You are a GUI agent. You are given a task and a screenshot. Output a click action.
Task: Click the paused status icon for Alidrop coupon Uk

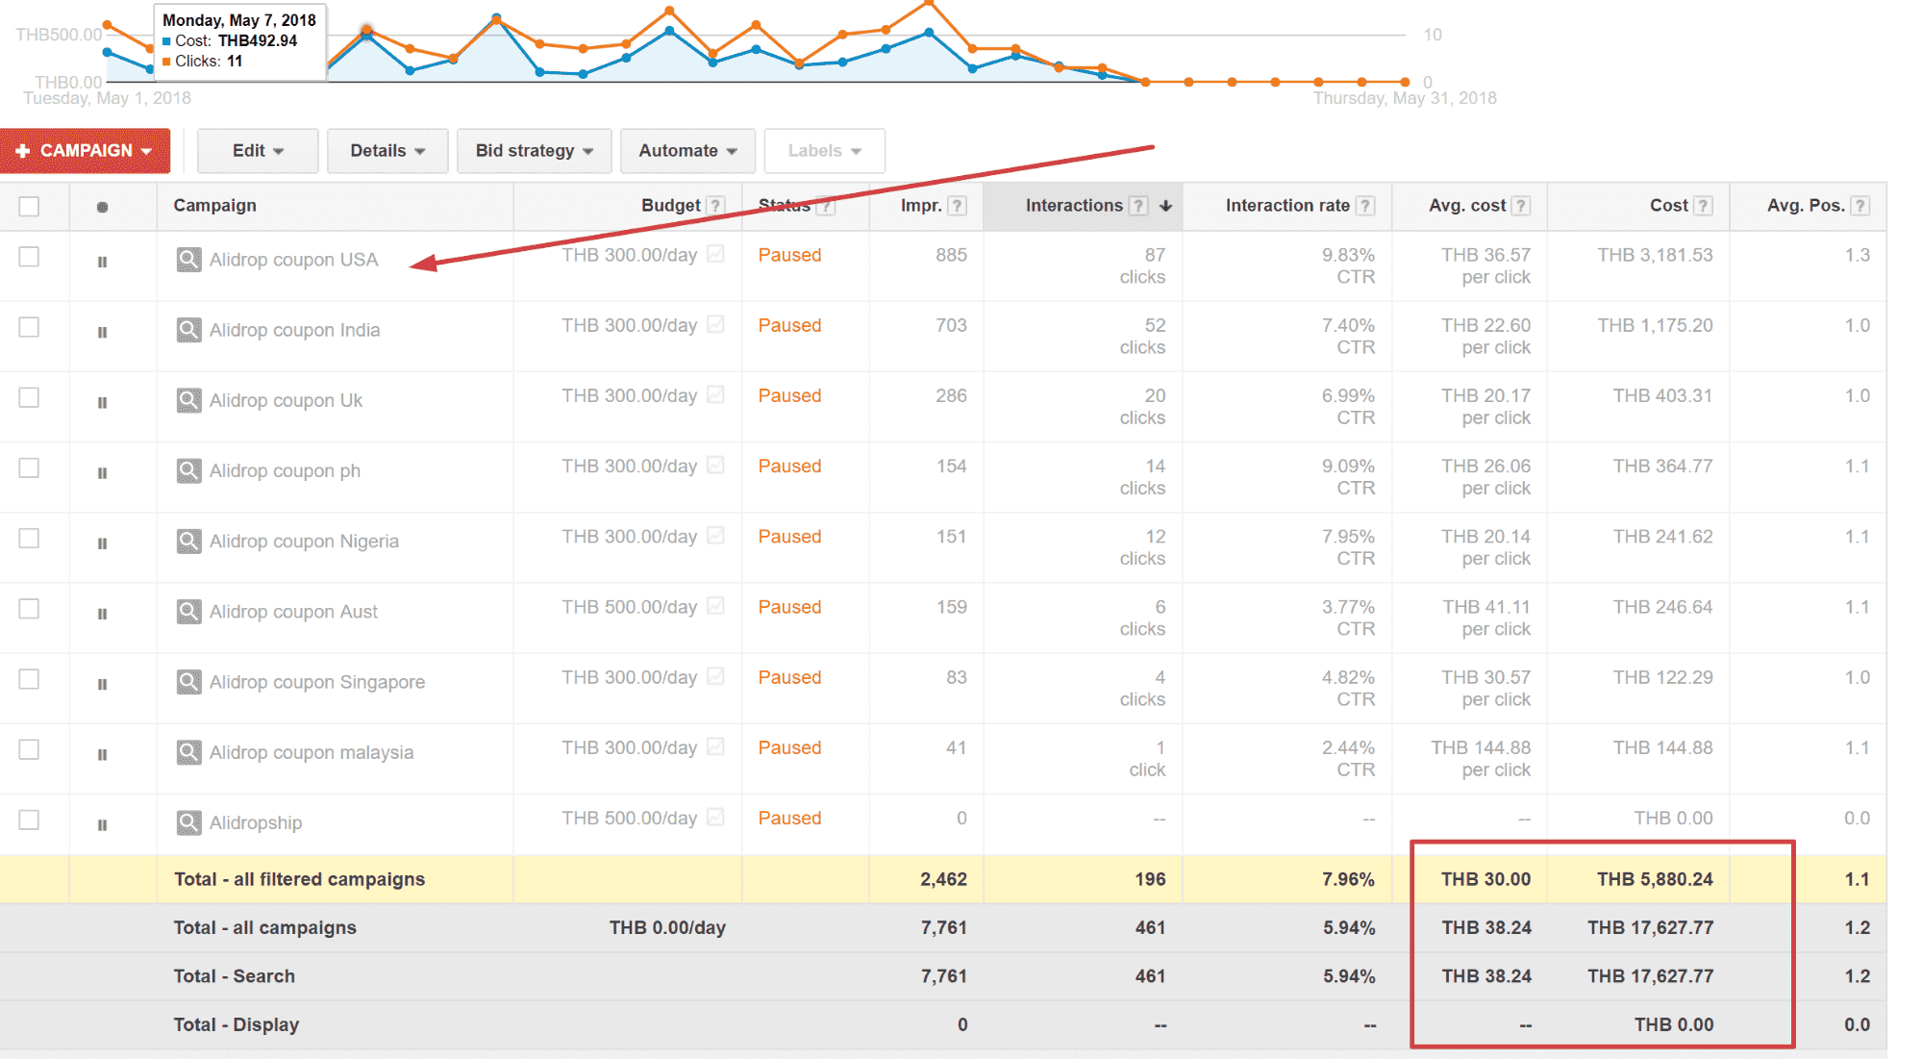(102, 402)
